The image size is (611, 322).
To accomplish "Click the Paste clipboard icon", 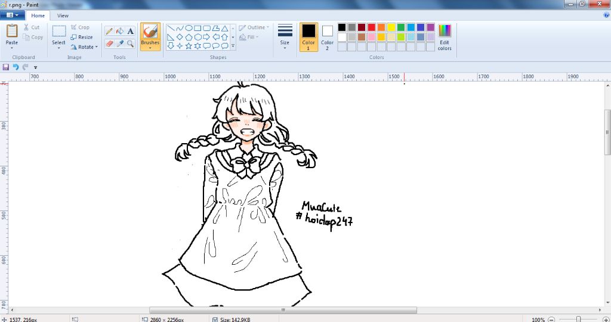I will point(12,31).
